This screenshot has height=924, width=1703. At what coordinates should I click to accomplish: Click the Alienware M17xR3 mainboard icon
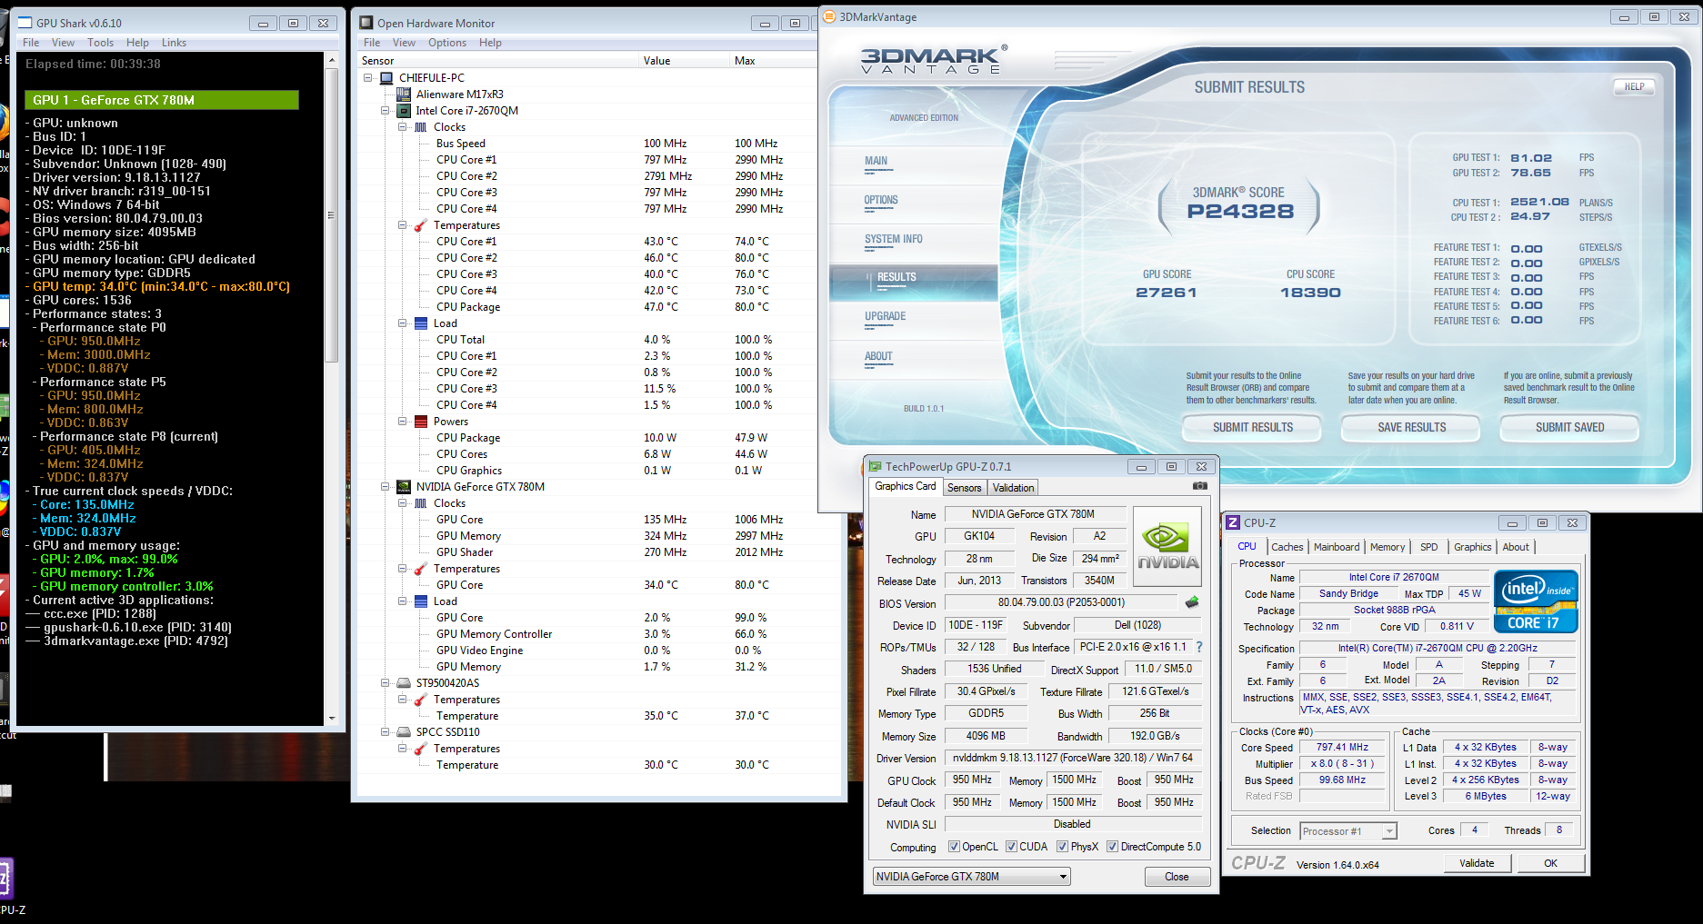coord(404,94)
